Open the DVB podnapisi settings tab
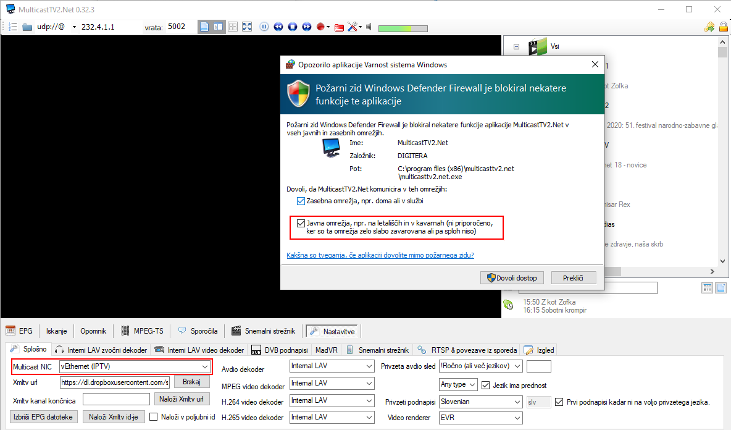731x430 pixels. (280, 350)
